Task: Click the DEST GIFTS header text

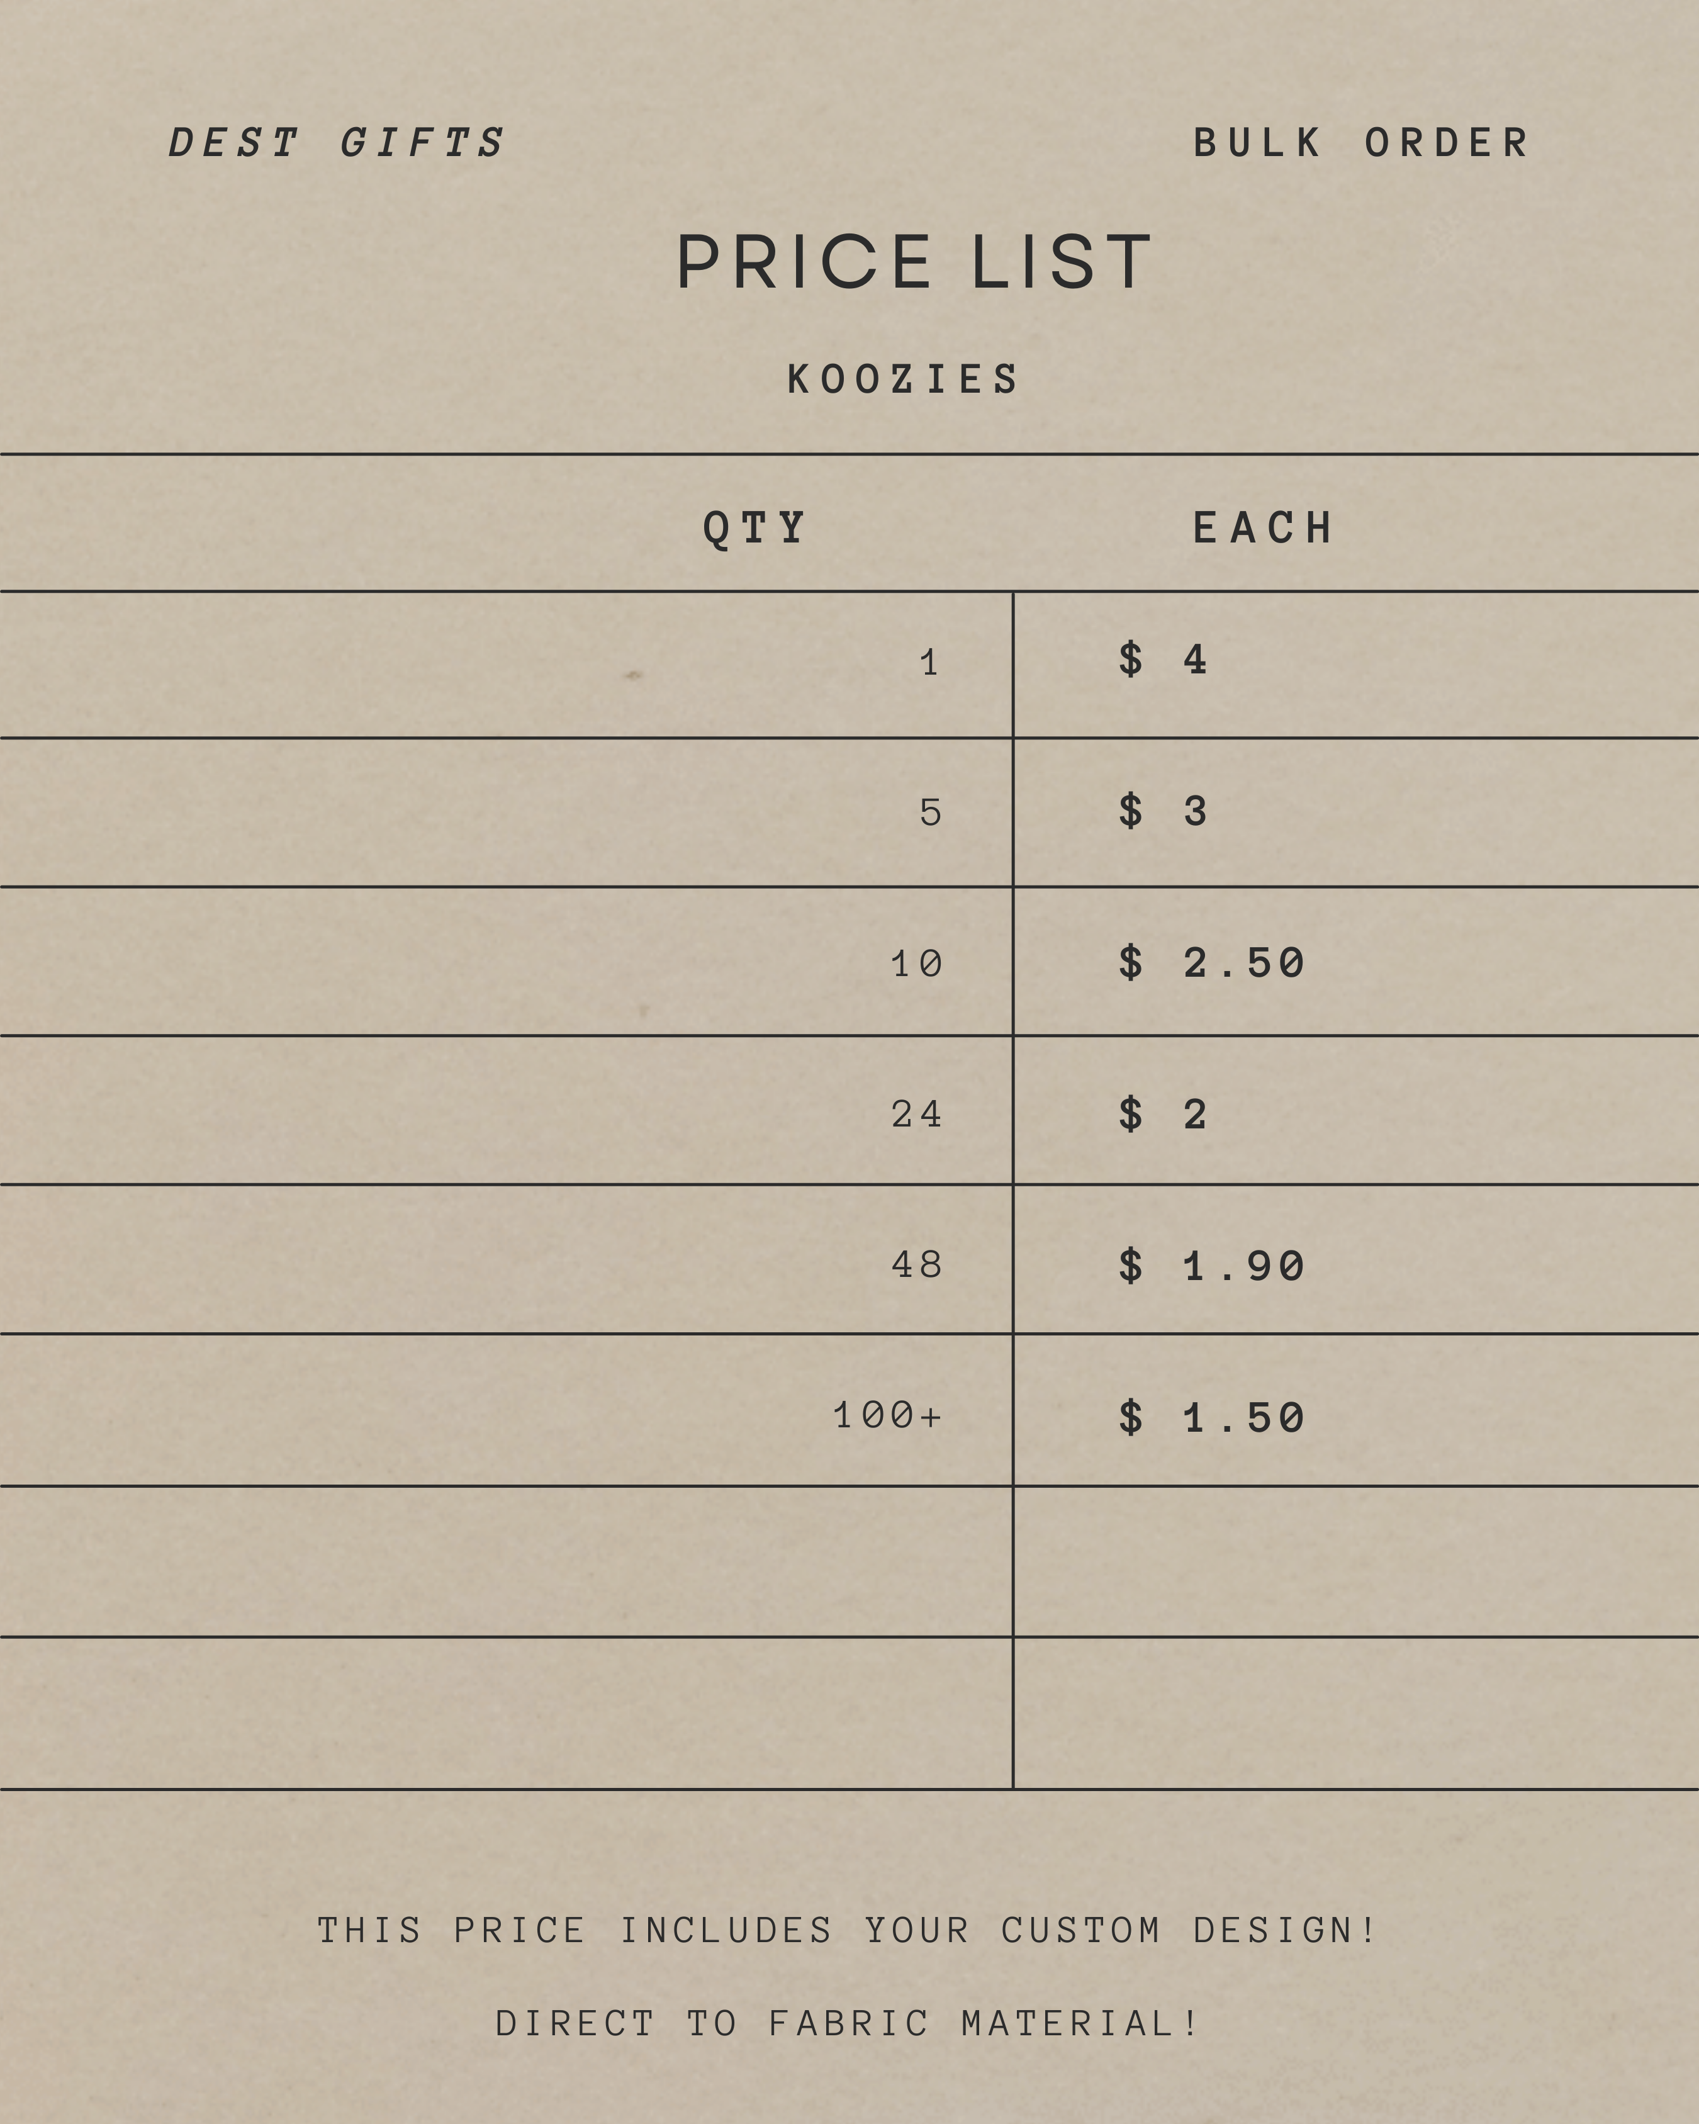Action: click(x=336, y=143)
